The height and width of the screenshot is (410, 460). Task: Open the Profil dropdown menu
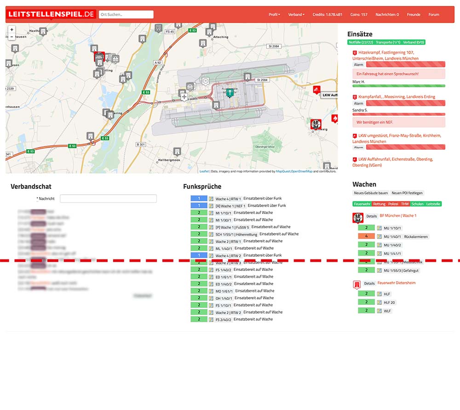(x=274, y=15)
